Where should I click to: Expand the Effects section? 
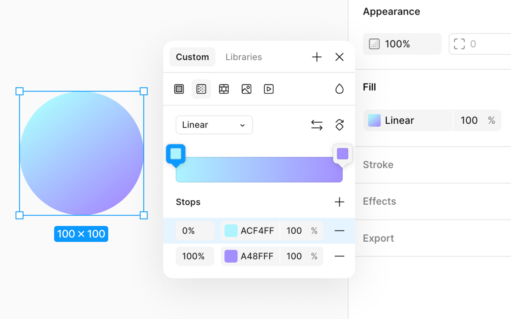point(379,201)
